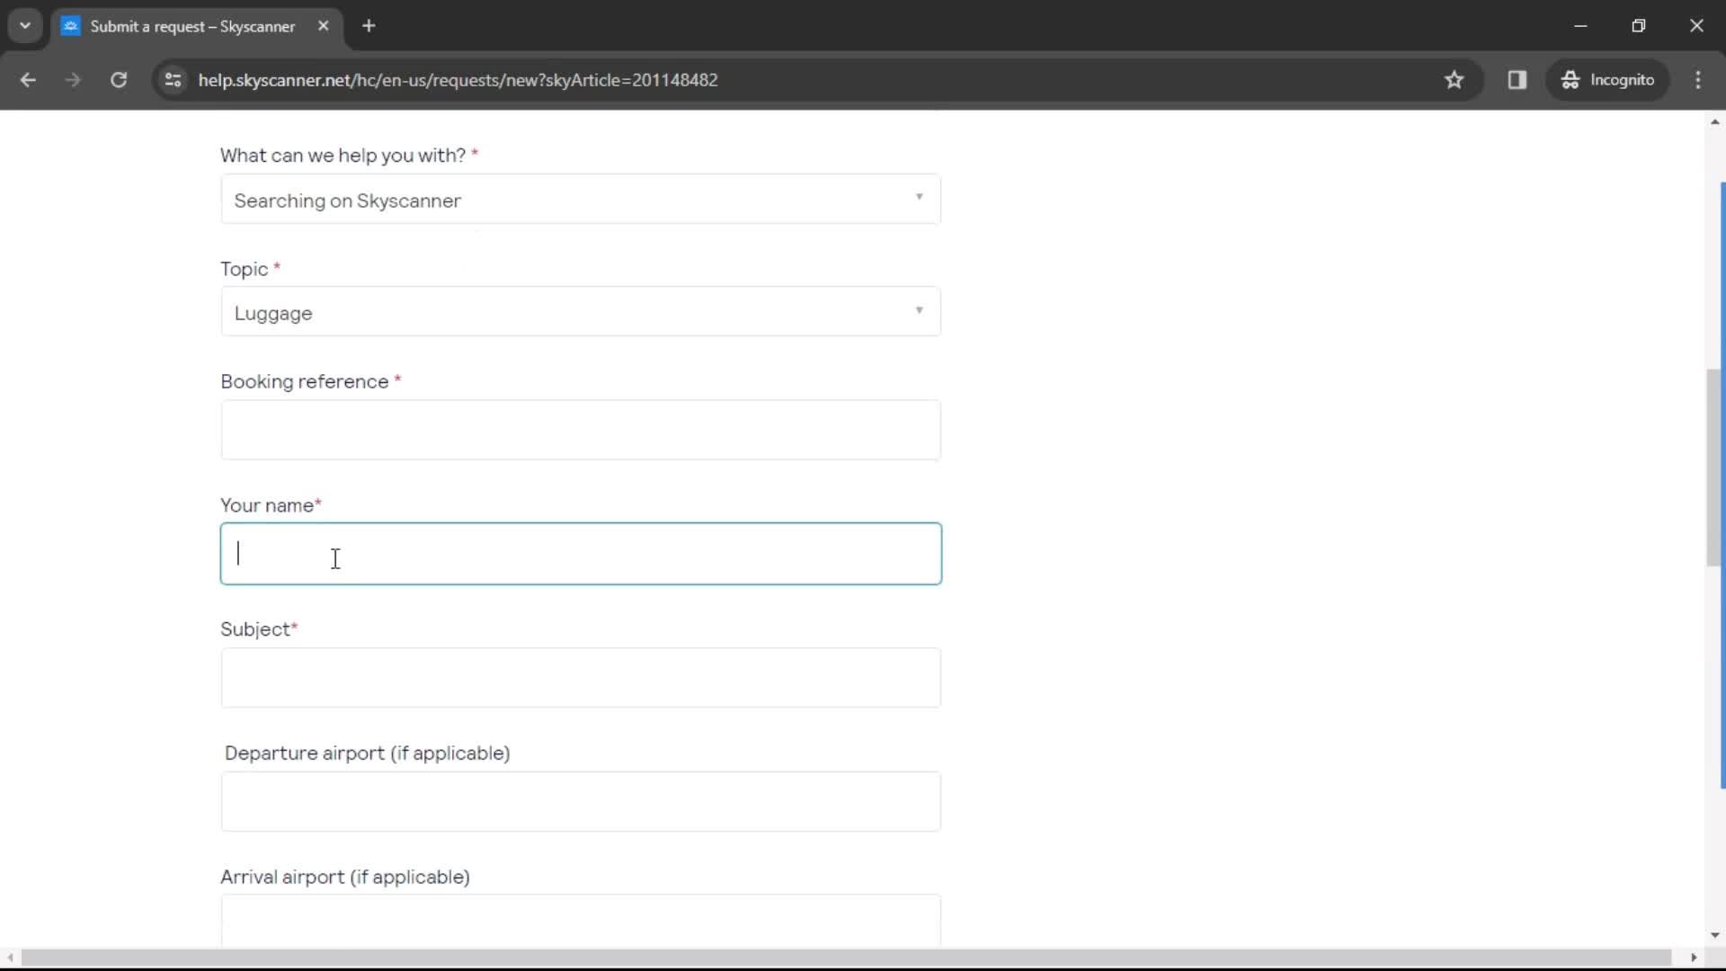Click the horizontal scroll left arrow
Screen dimensions: 1726x971
coord(9,958)
